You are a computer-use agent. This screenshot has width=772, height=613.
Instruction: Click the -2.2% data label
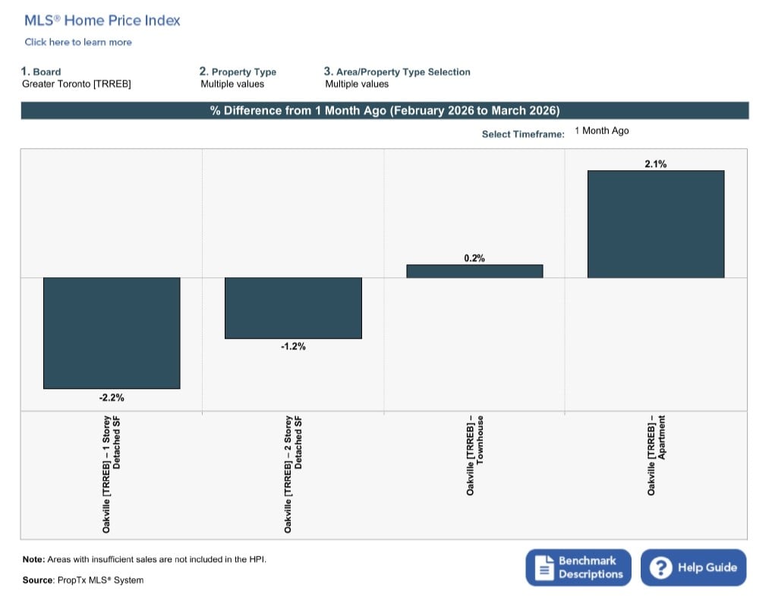pyautogui.click(x=112, y=397)
